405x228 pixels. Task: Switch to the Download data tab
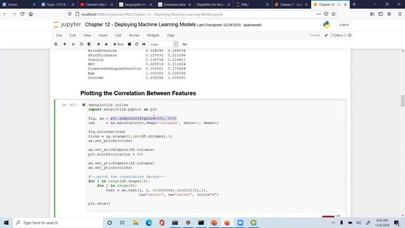tap(175, 4)
